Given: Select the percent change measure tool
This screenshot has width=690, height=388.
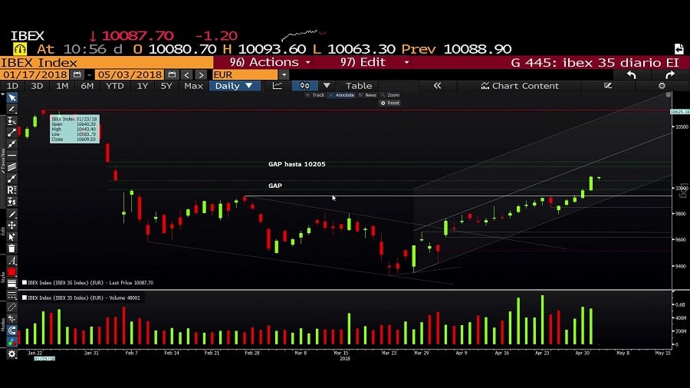Looking at the screenshot, I should pyautogui.click(x=11, y=121).
